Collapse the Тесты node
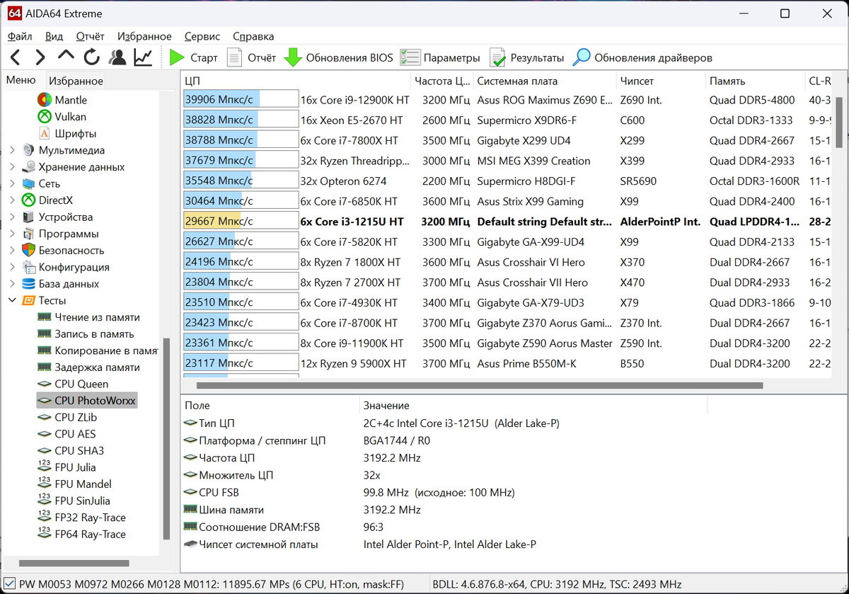 12,300
